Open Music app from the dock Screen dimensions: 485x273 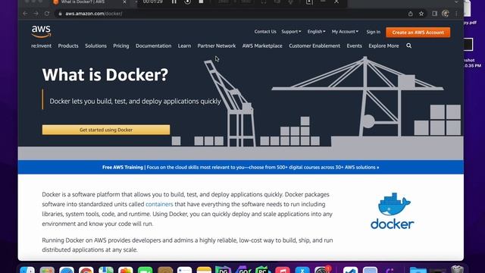(283, 270)
